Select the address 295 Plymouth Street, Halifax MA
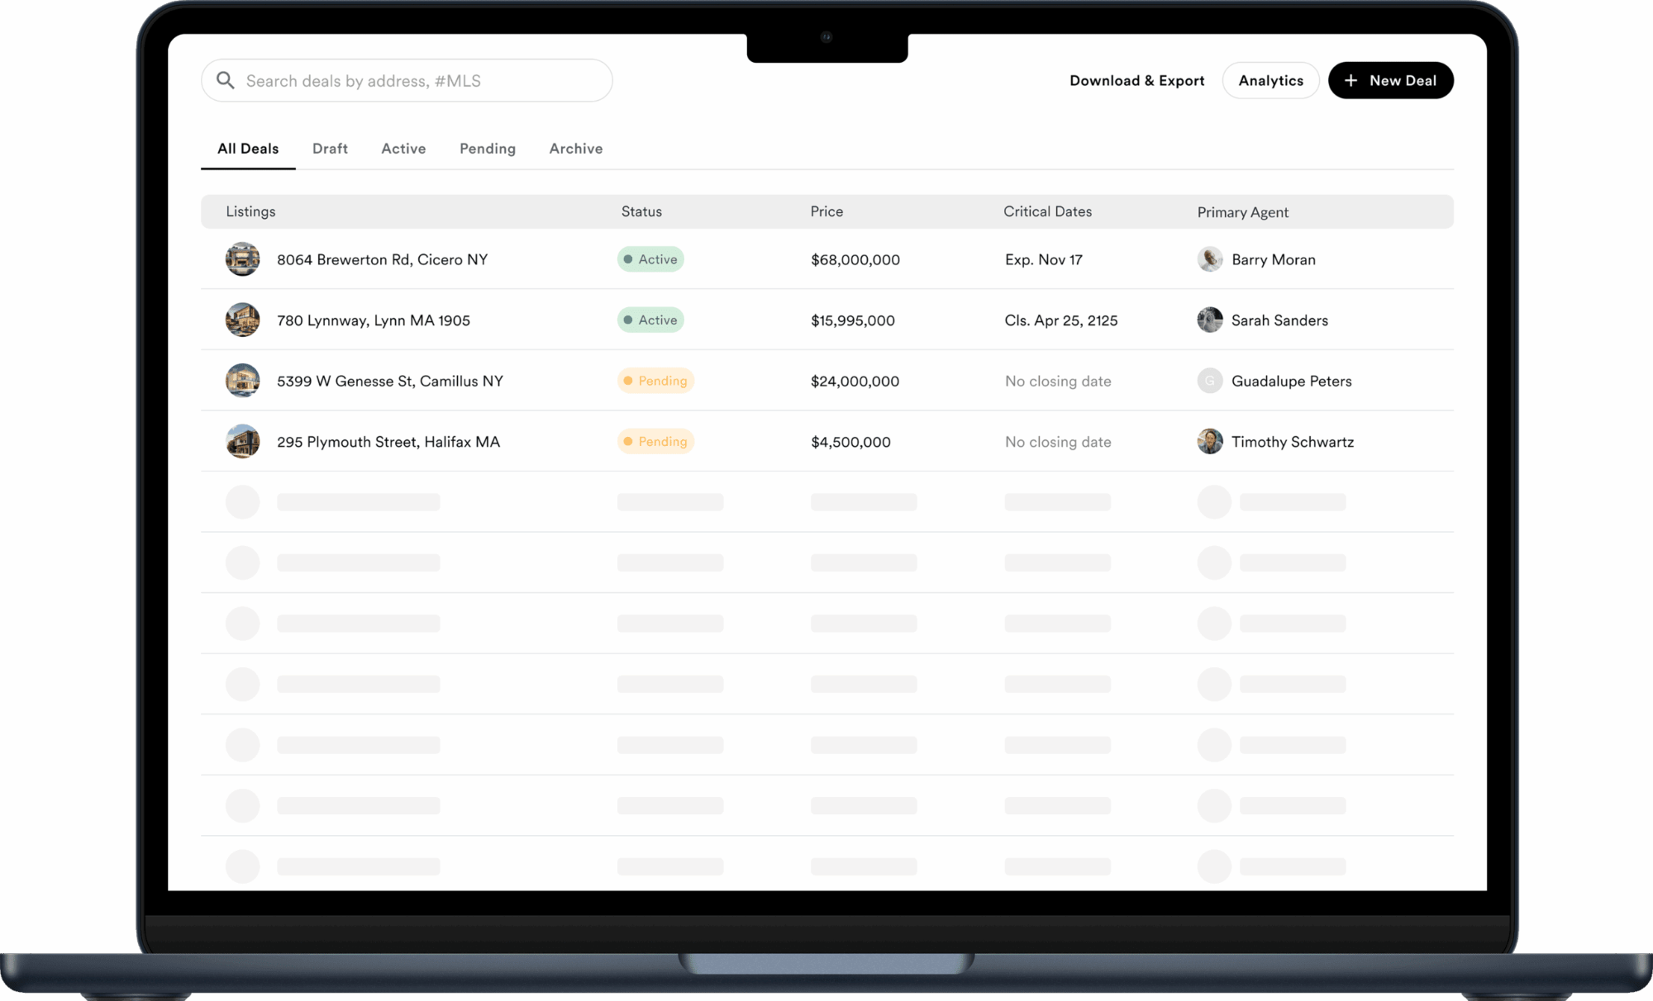 388,442
